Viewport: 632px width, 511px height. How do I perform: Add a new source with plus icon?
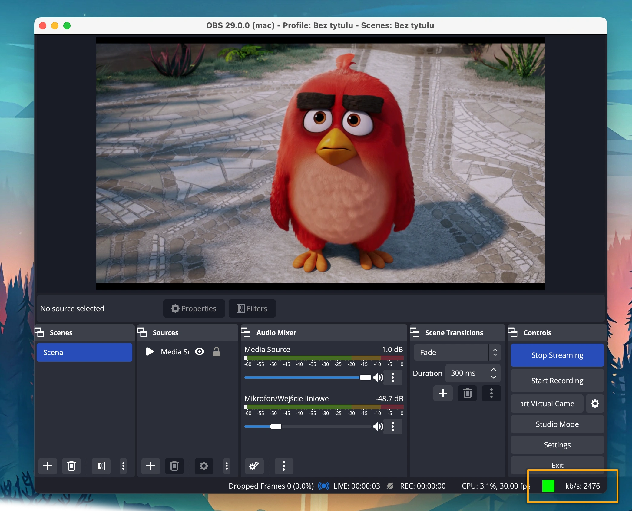tap(151, 466)
